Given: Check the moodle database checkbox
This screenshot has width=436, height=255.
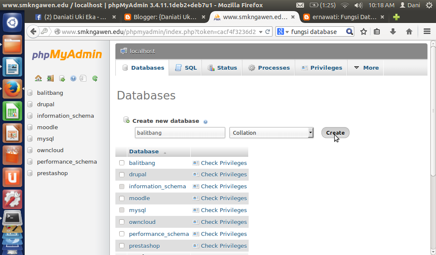Looking at the screenshot, I should click(122, 198).
